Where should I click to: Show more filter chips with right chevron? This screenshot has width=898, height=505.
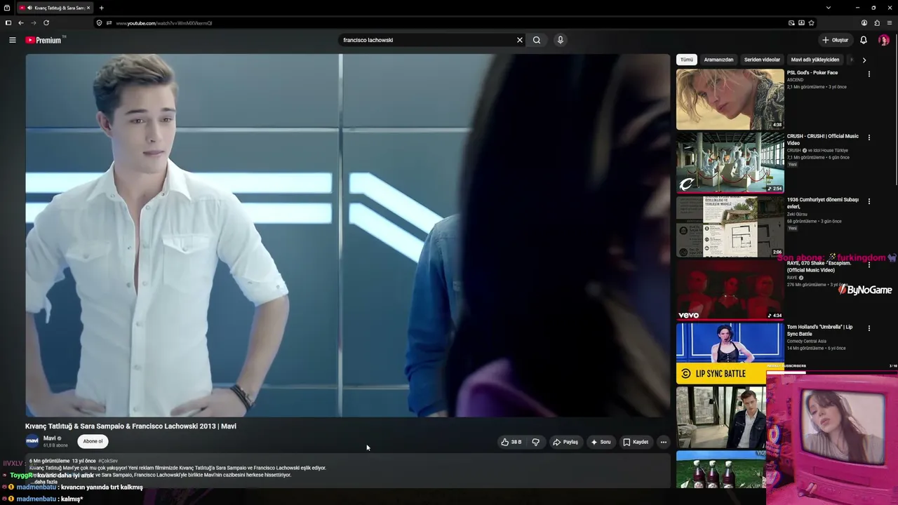864,60
